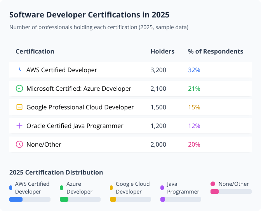Select Google Professional Cloud Developer row name
This screenshot has height=211, width=261.
tap(80, 107)
